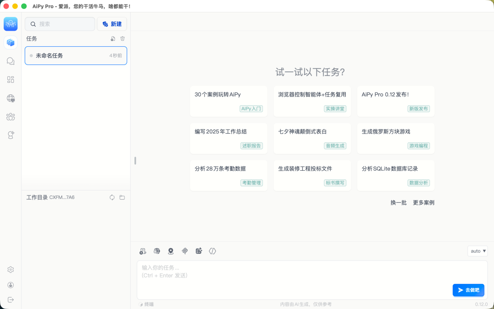The image size is (494, 309).
Task: Click the 内容由AI生成，仅供参考 notice
Action: point(306,304)
